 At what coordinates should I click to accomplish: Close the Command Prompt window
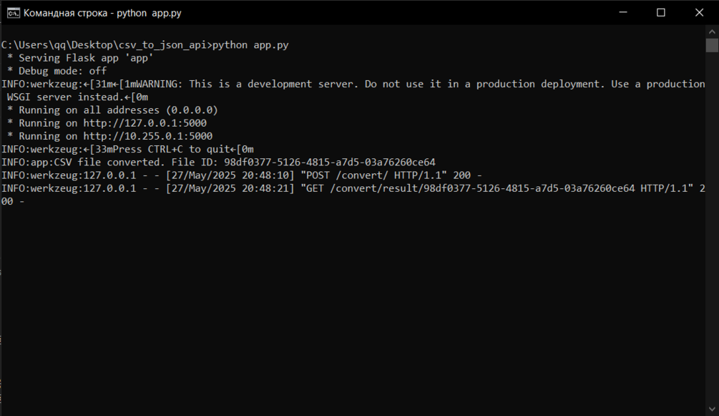coord(700,12)
